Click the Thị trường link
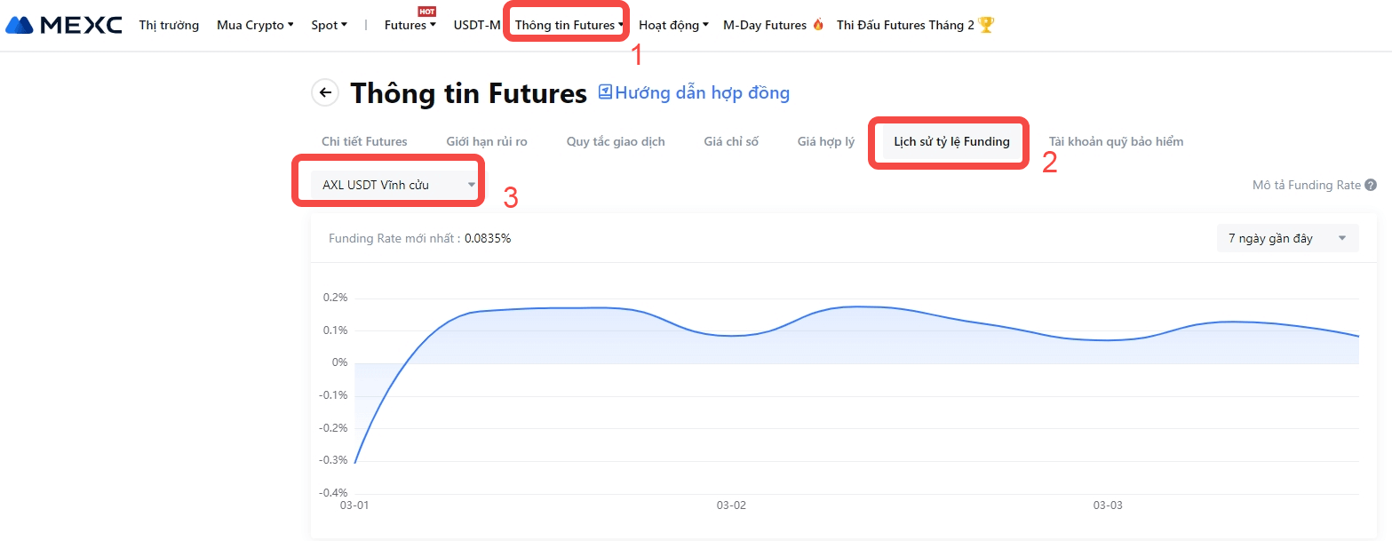Image resolution: width=1392 pixels, height=541 pixels. (x=169, y=25)
